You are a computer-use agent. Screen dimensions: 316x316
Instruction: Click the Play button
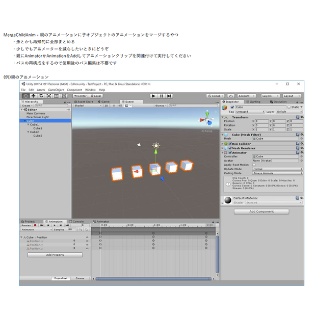(153, 96)
